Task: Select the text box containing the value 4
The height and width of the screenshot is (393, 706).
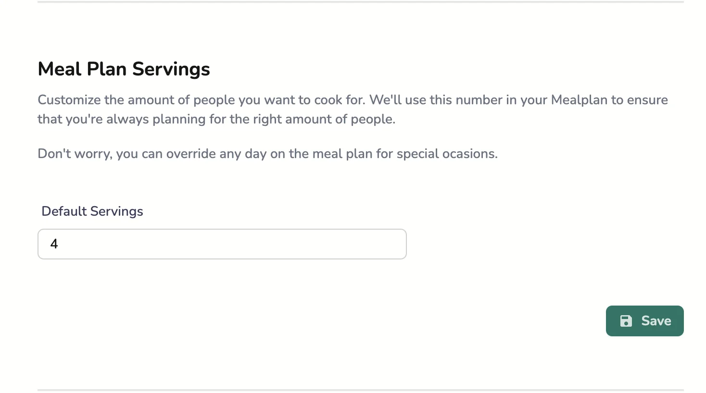Action: (x=221, y=244)
